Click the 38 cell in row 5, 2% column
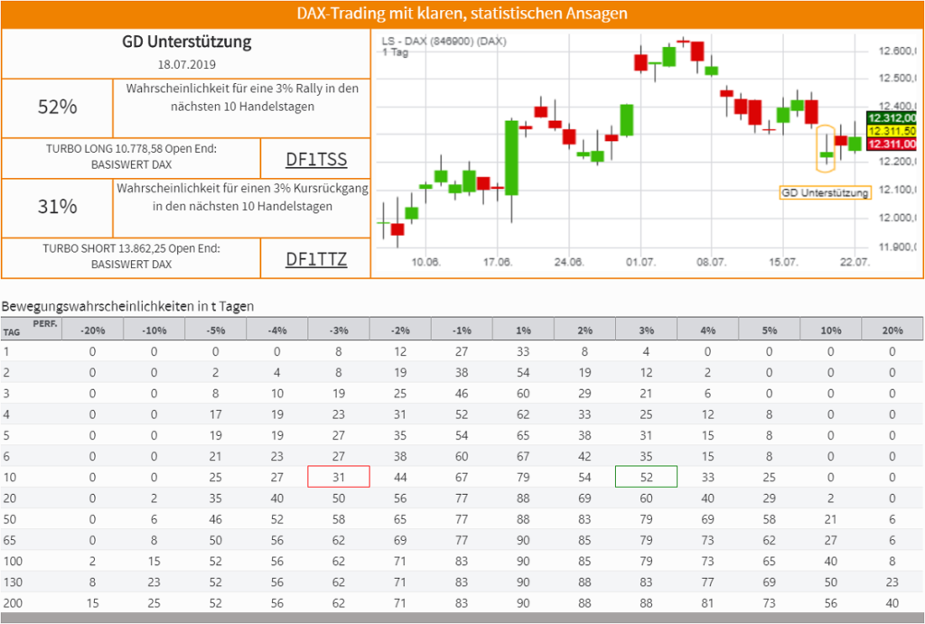Image resolution: width=925 pixels, height=624 pixels. pos(584,435)
